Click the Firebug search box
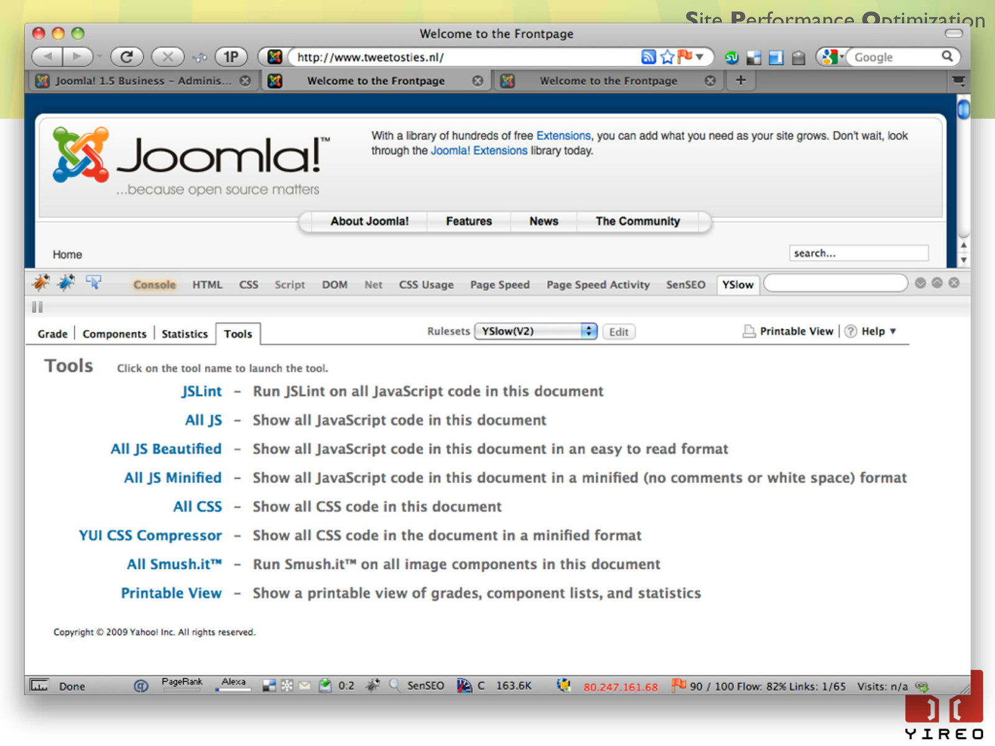 point(835,283)
